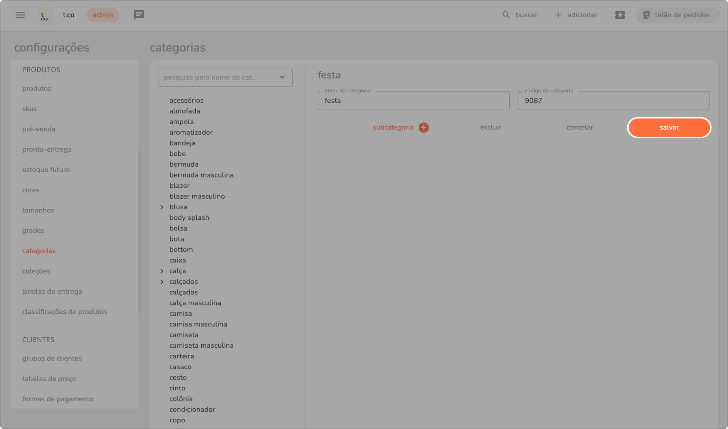Viewport: 728px width, 429px height.
Task: Click the código da categoria field
Action: [x=613, y=101]
